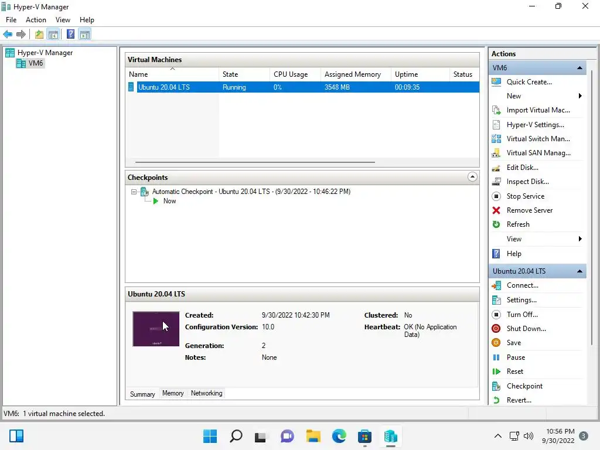Image resolution: width=600 pixels, height=450 pixels.
Task: Click the Ubuntu VM preview thumbnail
Action: tap(156, 329)
